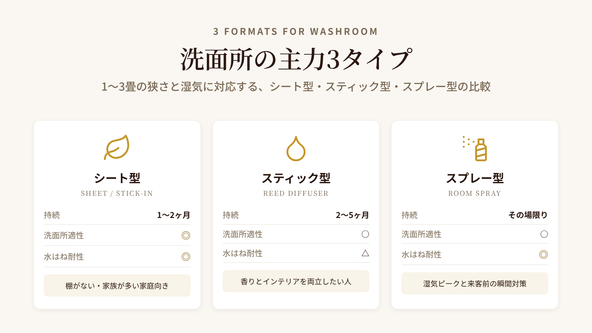Viewport: 592px width, 333px height.
Task: Click the triangle rating for スティック型 水はね耐性
Action: 365,253
